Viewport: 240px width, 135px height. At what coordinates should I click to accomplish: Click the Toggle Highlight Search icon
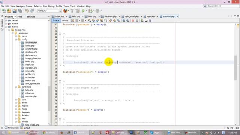(x=102, y=21)
